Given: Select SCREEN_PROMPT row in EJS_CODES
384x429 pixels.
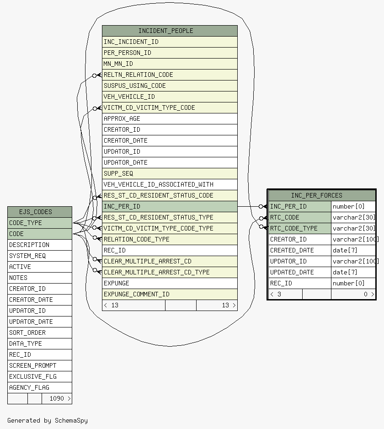Looking at the screenshot, I should [40, 365].
